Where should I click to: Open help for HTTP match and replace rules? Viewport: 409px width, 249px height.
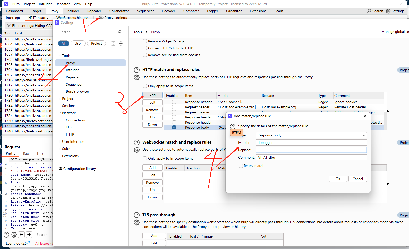point(137,70)
